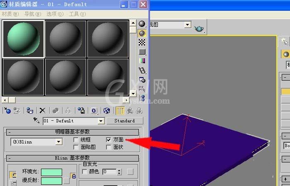Click the teapot render icon in main toolbar
The height and width of the screenshot is (186, 290).
(199, 29)
